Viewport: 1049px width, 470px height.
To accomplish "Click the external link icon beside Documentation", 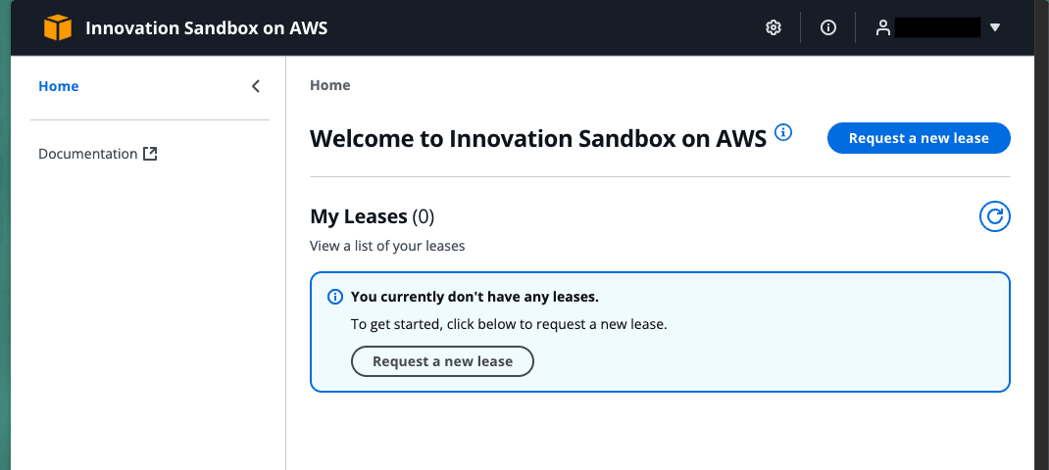I will tap(150, 154).
